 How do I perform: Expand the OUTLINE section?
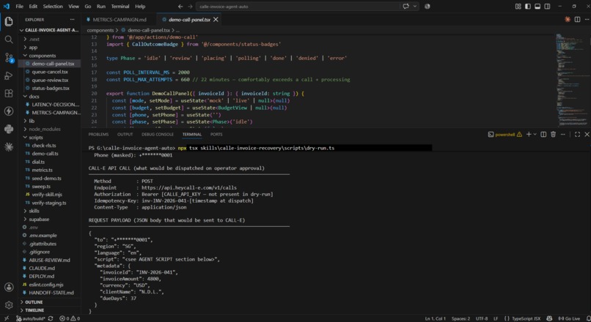click(x=49, y=302)
